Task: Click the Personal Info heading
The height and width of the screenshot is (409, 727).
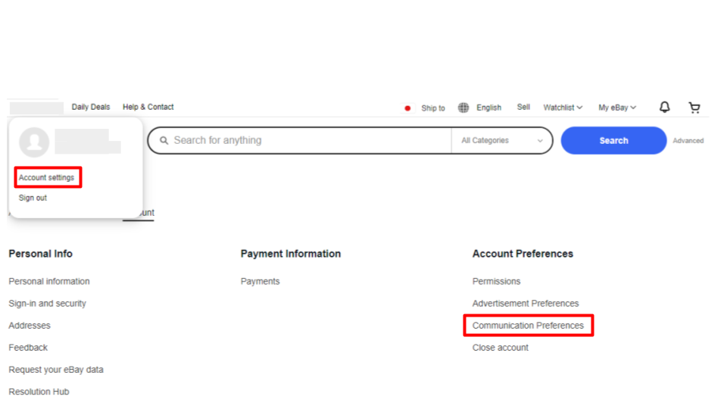Action: [x=40, y=254]
